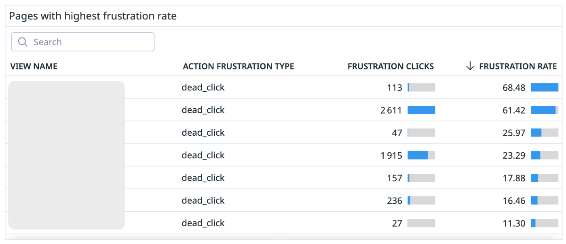The height and width of the screenshot is (244, 566).
Task: Select the row with 236 frustration clicks
Action: point(283,200)
